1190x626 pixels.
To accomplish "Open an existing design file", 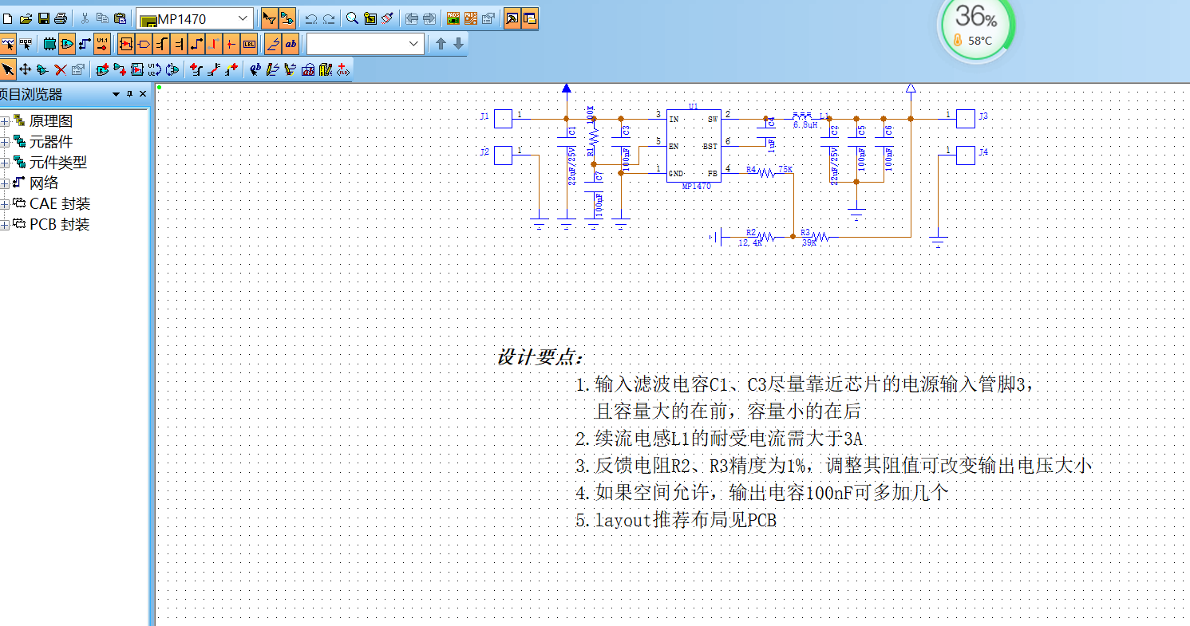I will [x=26, y=18].
